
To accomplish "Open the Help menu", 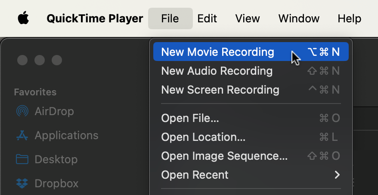I will coord(349,18).
